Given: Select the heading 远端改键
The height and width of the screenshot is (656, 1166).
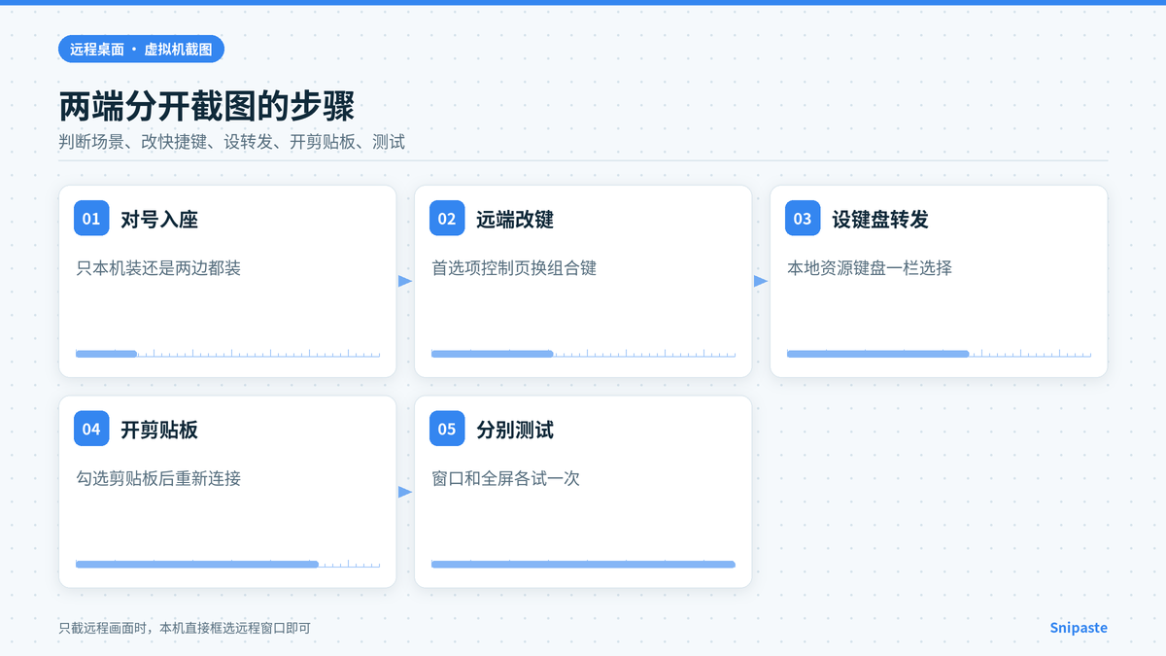Looking at the screenshot, I should pos(515,220).
